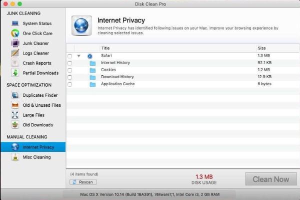Click the Download History folder icon
Viewport: 300px width, 200px height.
pyautogui.click(x=92, y=77)
